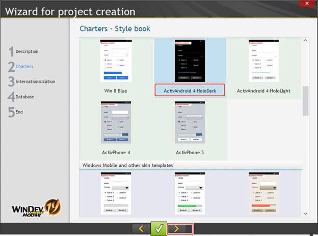Screen dimensions: 318x236
Task: Click the ActivAndroid 4-HoloDark label
Action: 190,91
